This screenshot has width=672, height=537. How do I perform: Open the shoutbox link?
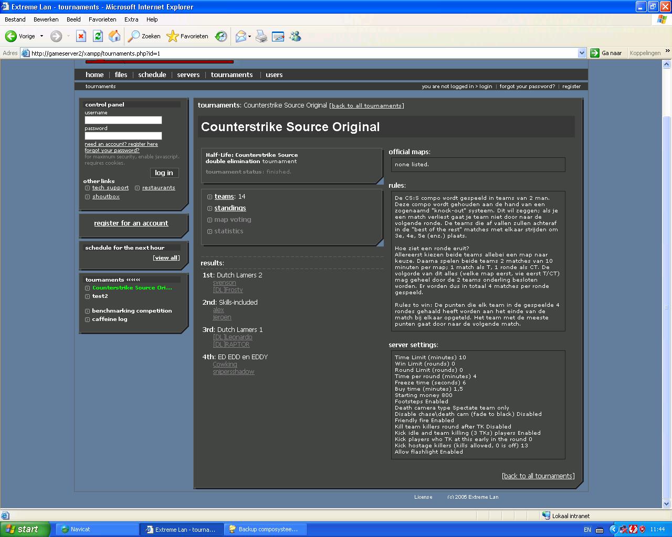tap(106, 197)
